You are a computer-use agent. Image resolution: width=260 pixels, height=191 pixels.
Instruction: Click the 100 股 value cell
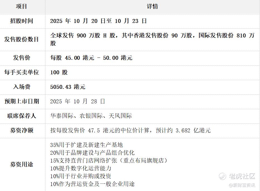59,72
